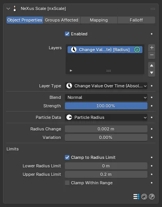Collapse the NeXus Scale panel chevron
162x207 pixels.
(x=8, y=9)
